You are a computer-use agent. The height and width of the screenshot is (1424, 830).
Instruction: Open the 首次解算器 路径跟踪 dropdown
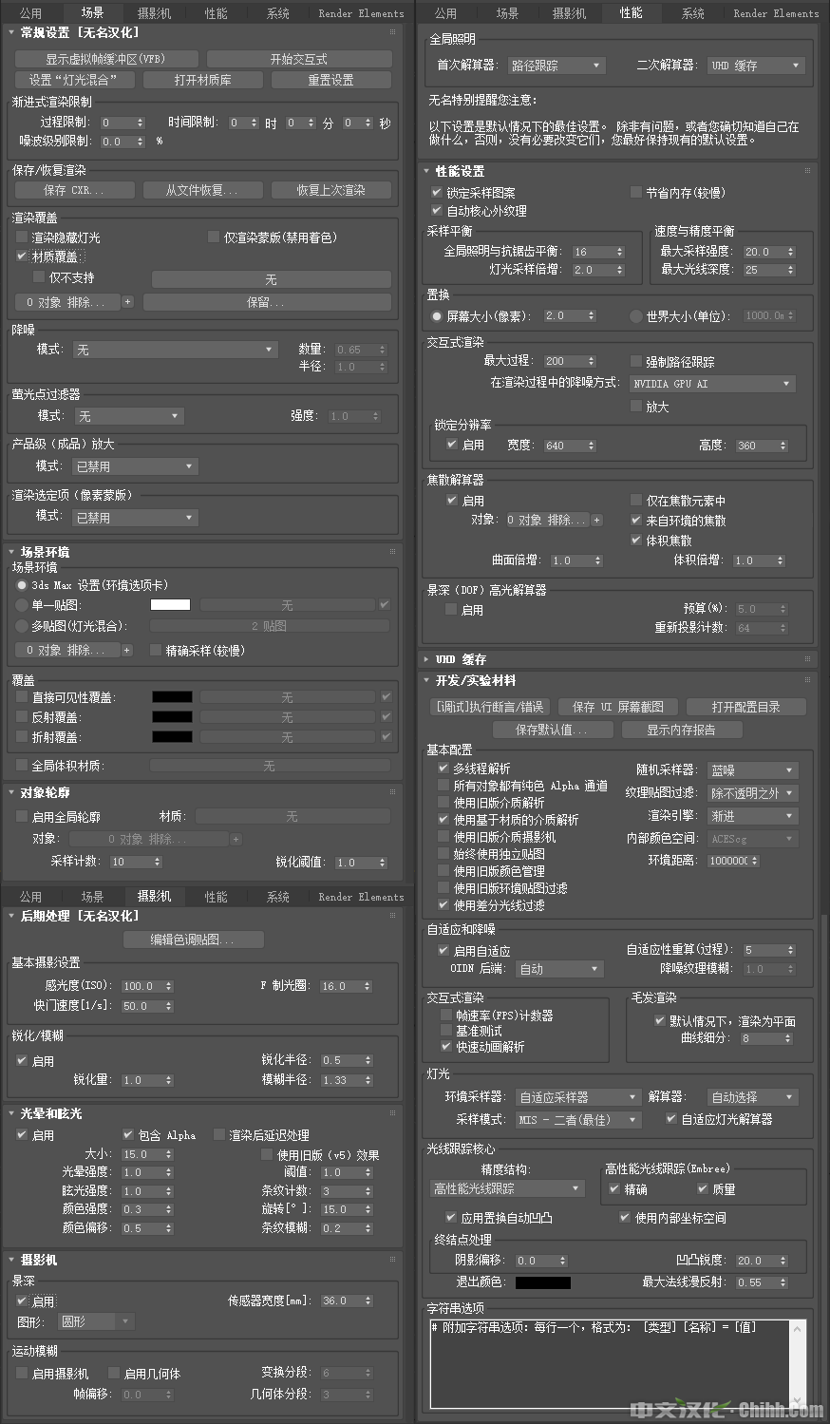tap(556, 66)
